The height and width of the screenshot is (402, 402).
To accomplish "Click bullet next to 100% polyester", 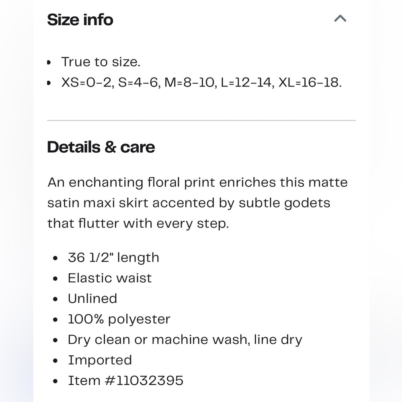I will tap(55, 320).
